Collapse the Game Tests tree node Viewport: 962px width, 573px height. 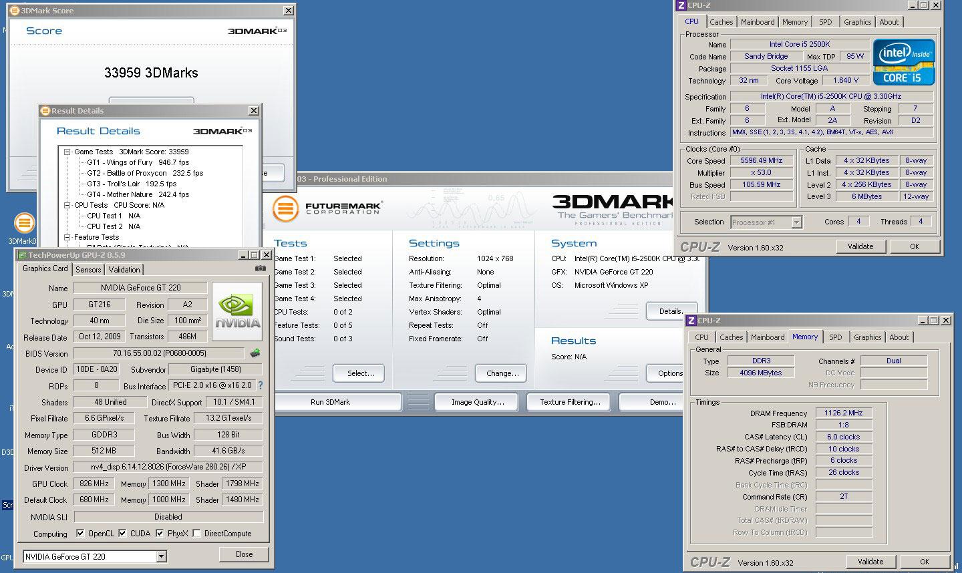pos(67,152)
